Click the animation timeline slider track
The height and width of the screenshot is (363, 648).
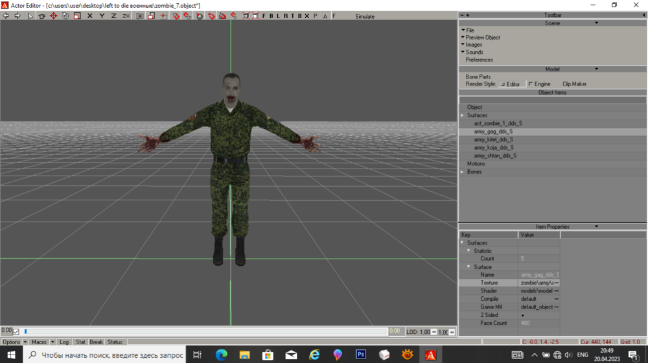(194, 331)
